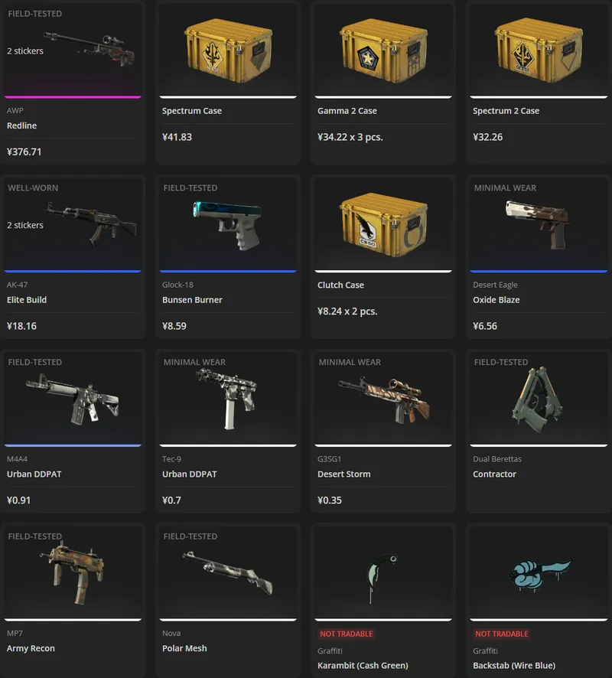The width and height of the screenshot is (612, 678).
Task: Select the AK-47 Elite Build image
Action: click(x=91, y=224)
